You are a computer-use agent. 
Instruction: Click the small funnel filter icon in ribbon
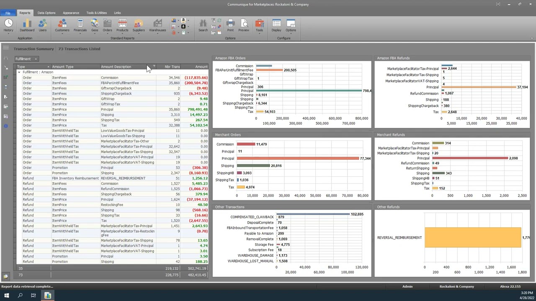(213, 20)
